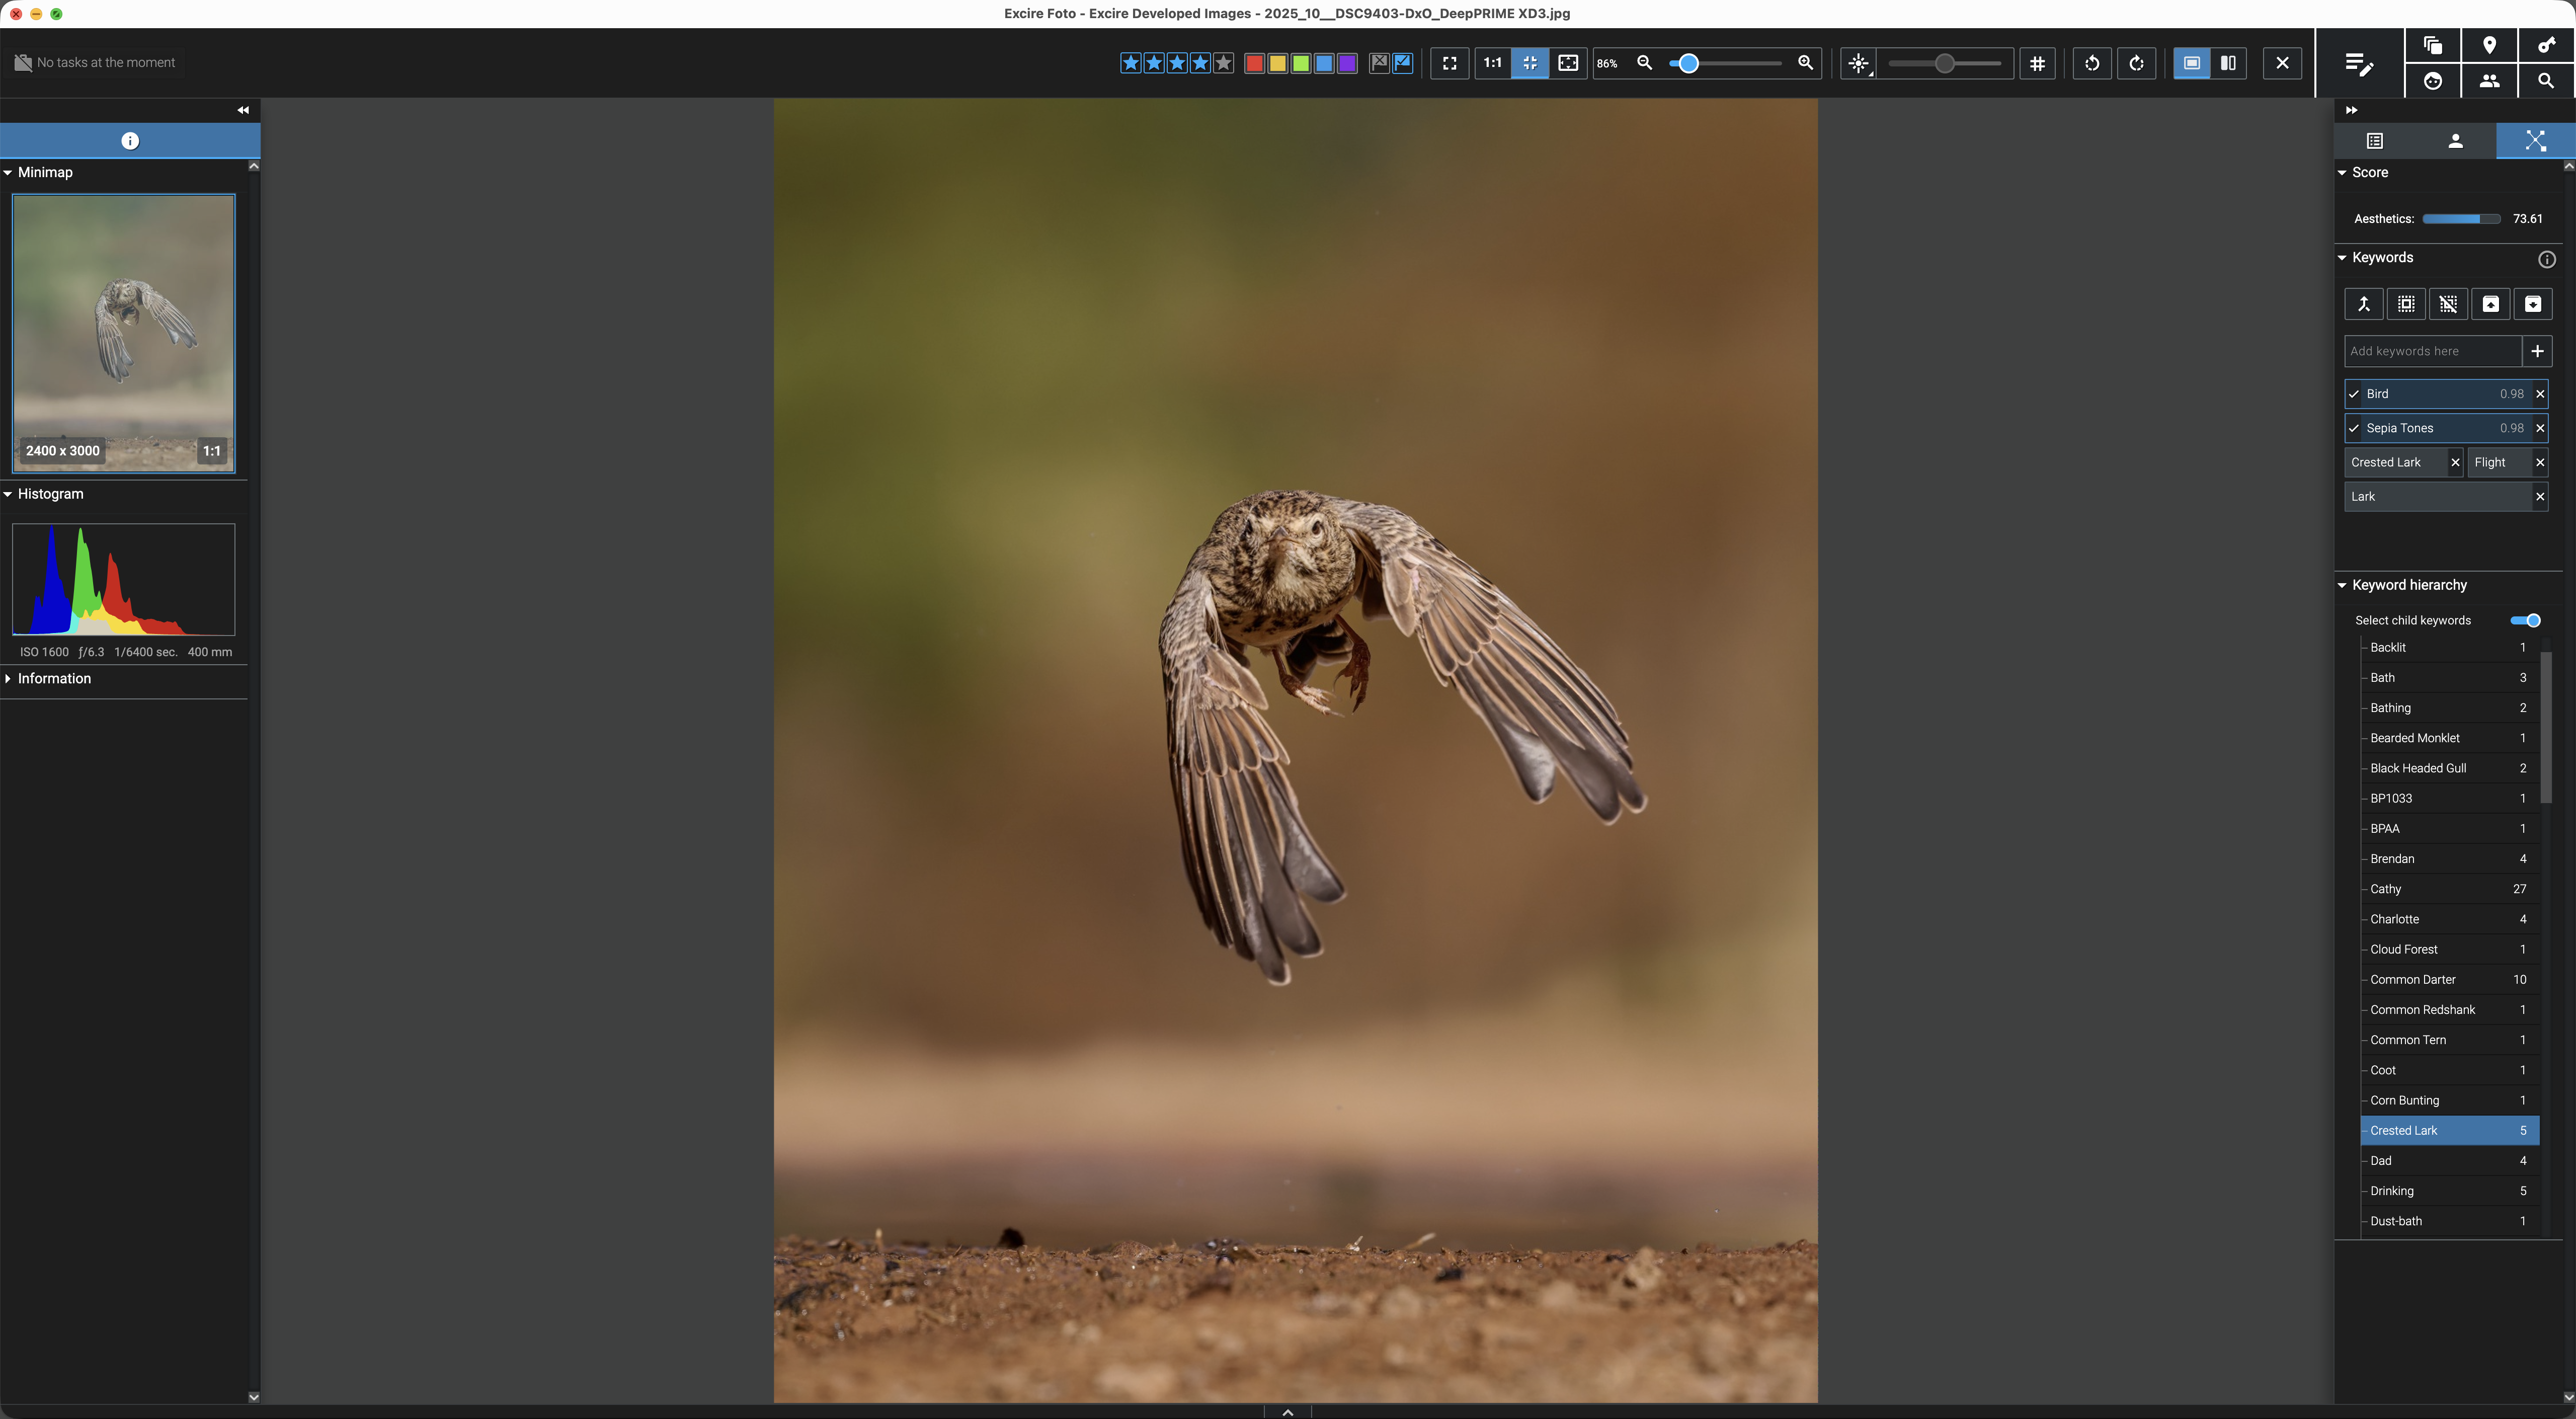Collapse the Histogram section
Viewport: 2576px width, 1419px height.
click(8, 494)
